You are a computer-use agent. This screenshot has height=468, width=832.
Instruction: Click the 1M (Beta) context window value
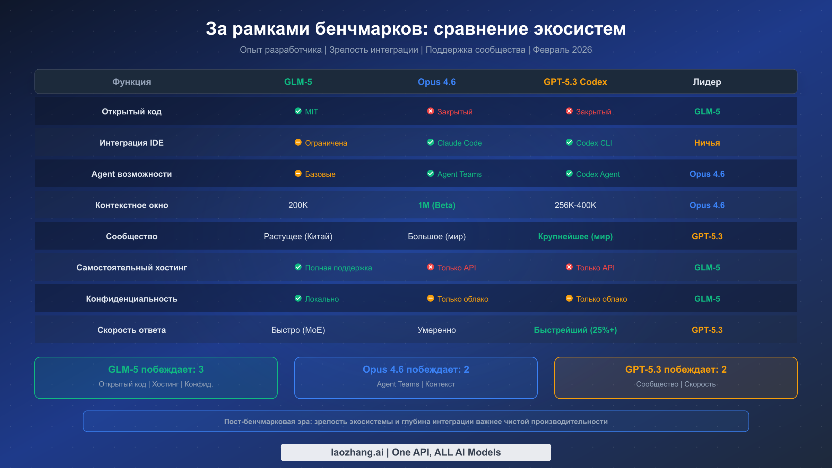[x=437, y=205]
